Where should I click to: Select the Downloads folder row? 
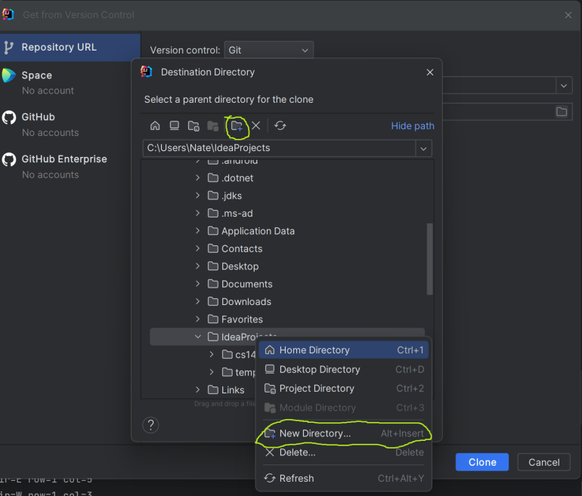point(287,301)
